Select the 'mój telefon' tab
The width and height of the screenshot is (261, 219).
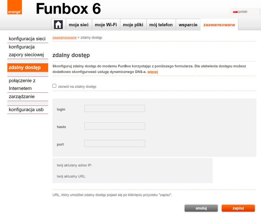coord(161,25)
